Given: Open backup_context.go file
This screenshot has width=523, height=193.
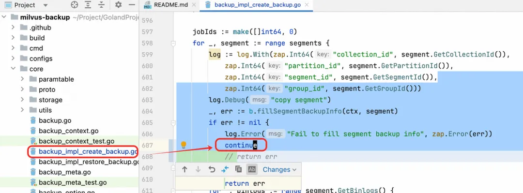Looking at the screenshot, I should click(68, 131).
